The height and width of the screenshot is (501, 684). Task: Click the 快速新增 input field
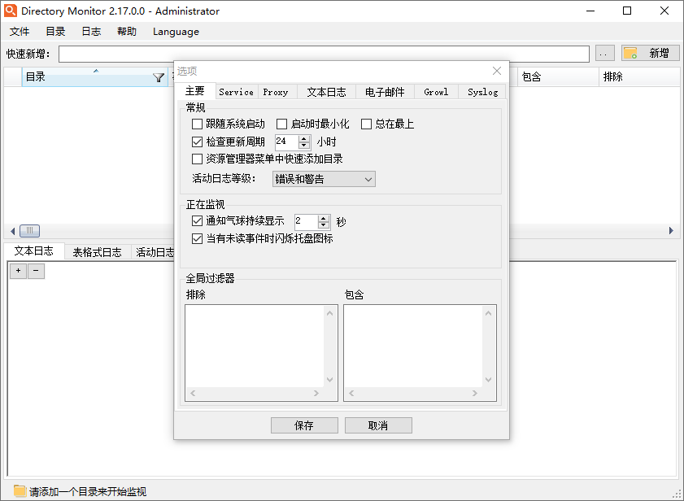tap(324, 54)
